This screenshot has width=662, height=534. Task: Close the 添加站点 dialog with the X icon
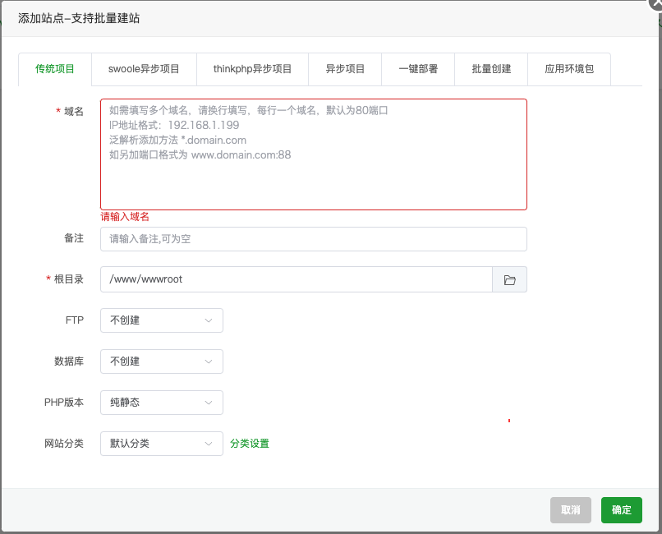tap(655, 4)
